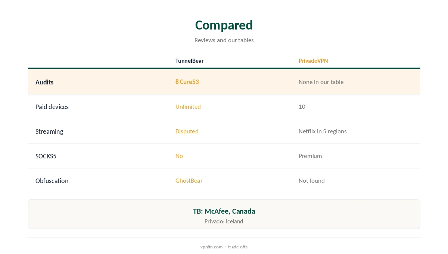Click the '10' paid devices value
The width and height of the screenshot is (448, 254).
[302, 106]
